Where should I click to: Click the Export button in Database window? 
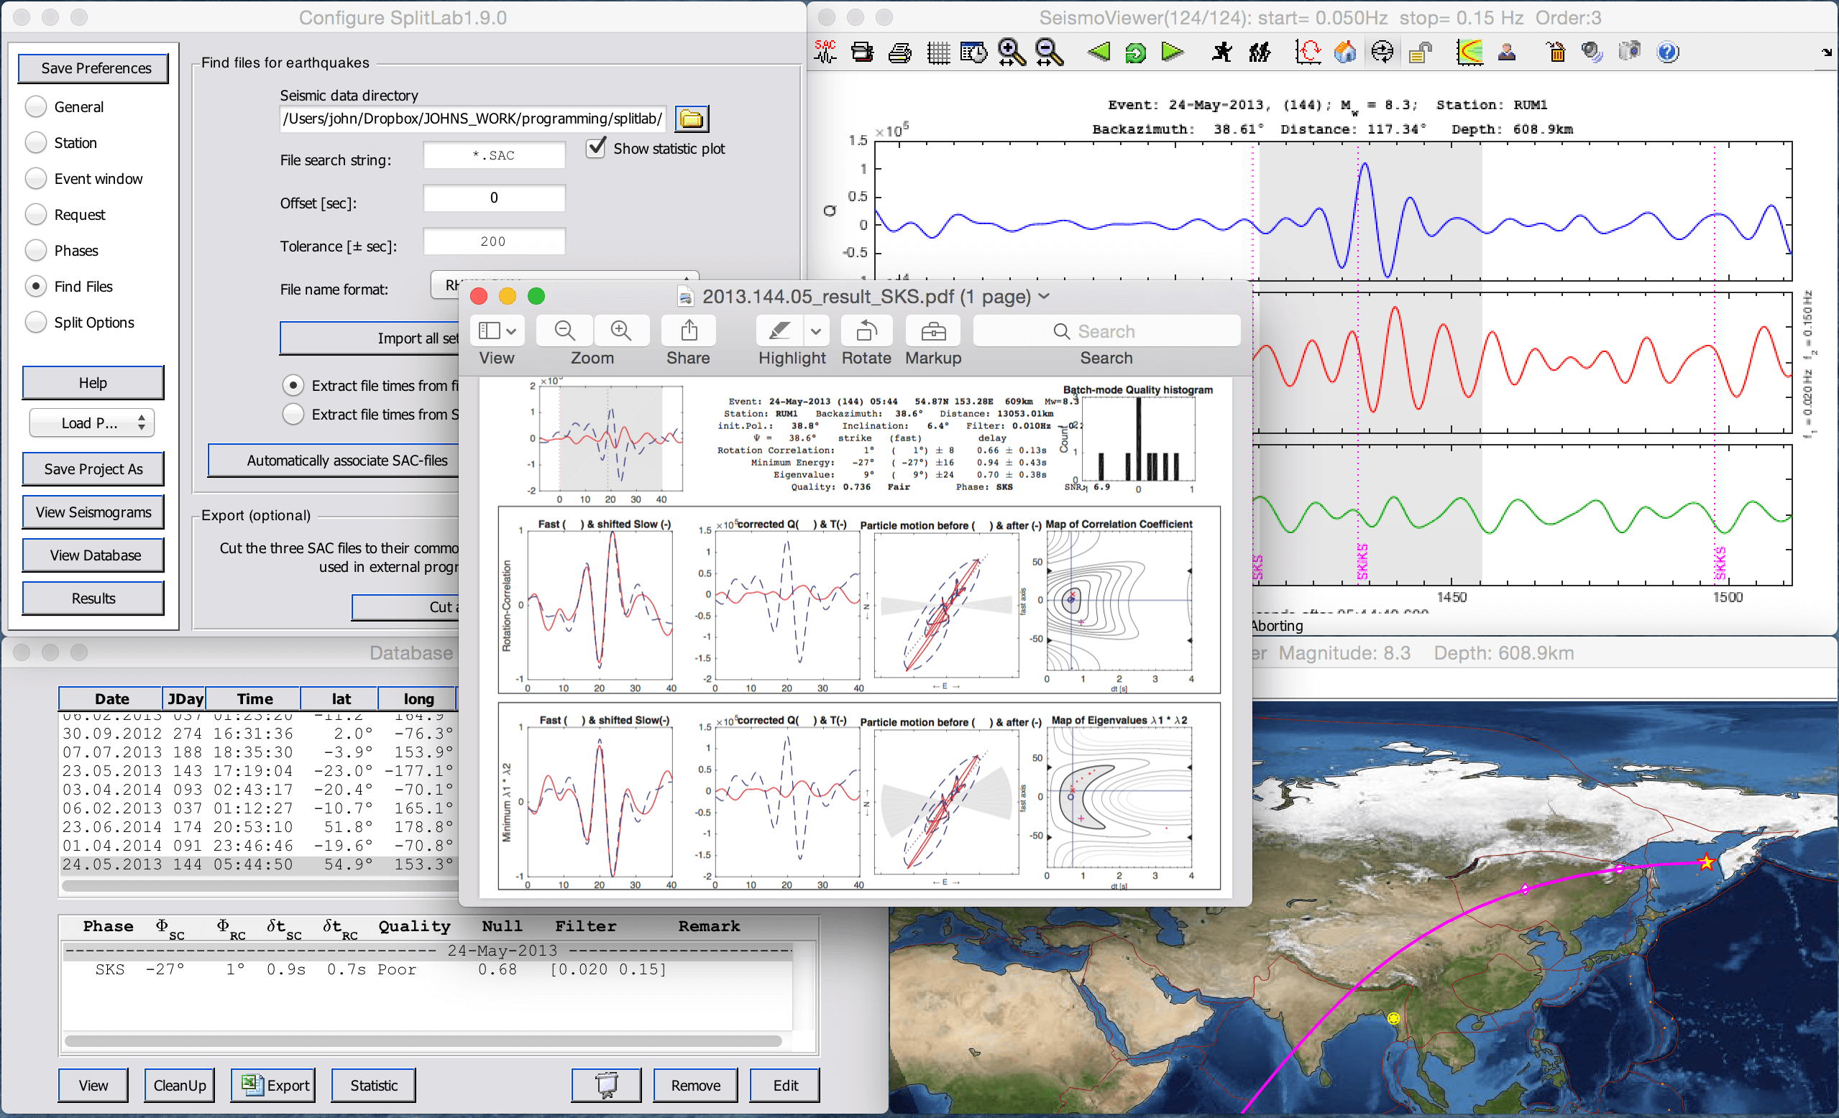point(272,1085)
